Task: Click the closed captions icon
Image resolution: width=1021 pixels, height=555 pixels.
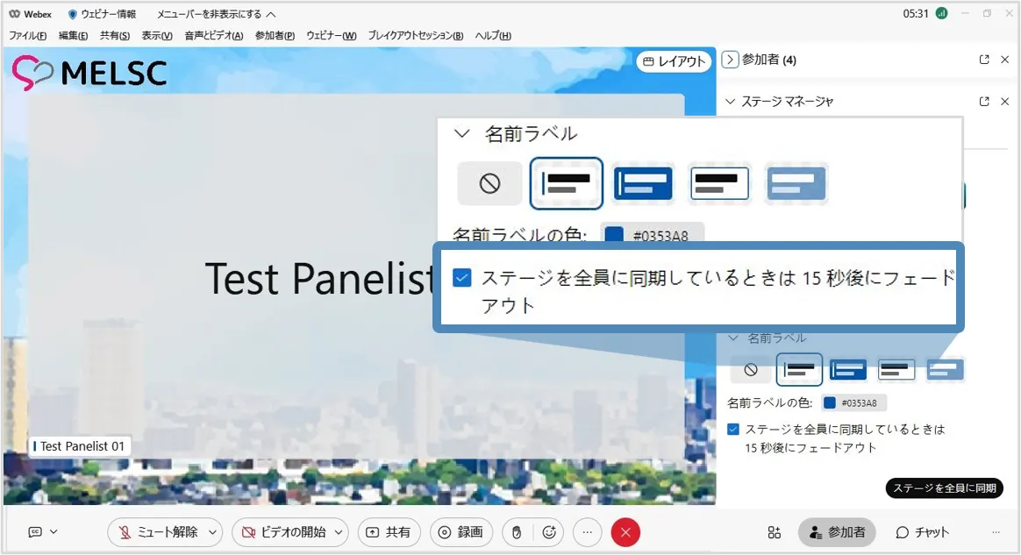Action: click(35, 532)
